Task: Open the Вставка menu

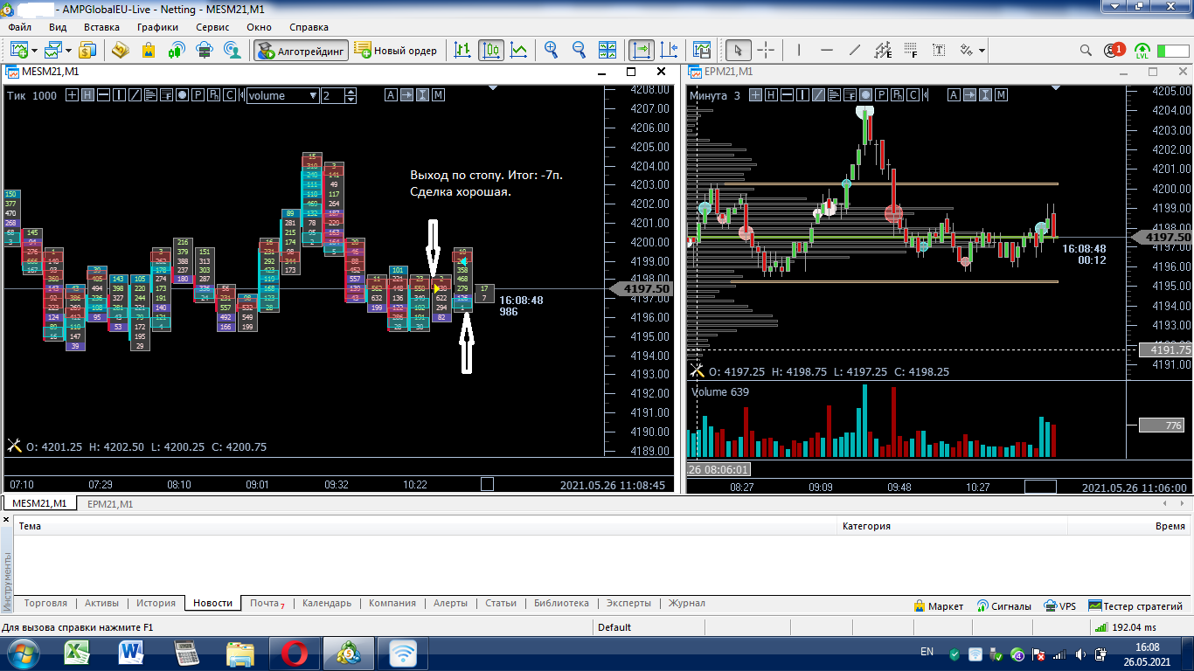Action: pos(101,27)
